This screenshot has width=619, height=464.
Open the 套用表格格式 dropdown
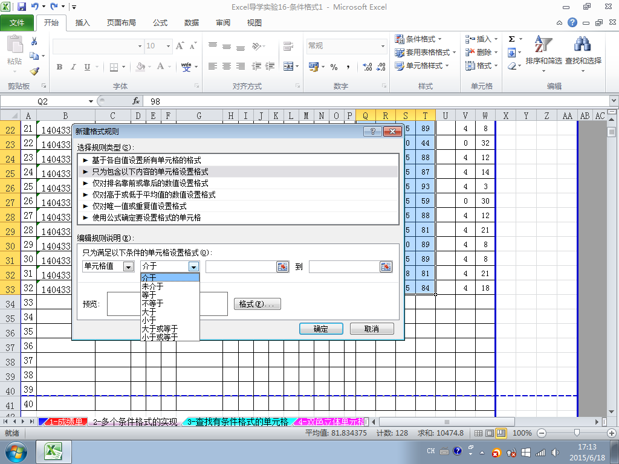point(426,53)
